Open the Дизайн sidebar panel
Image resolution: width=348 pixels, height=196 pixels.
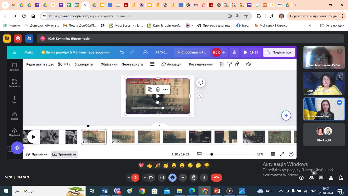pos(15,67)
